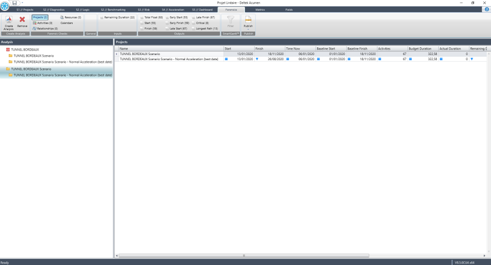
Task: Switch to the Metrics tab
Action: [x=260, y=10]
